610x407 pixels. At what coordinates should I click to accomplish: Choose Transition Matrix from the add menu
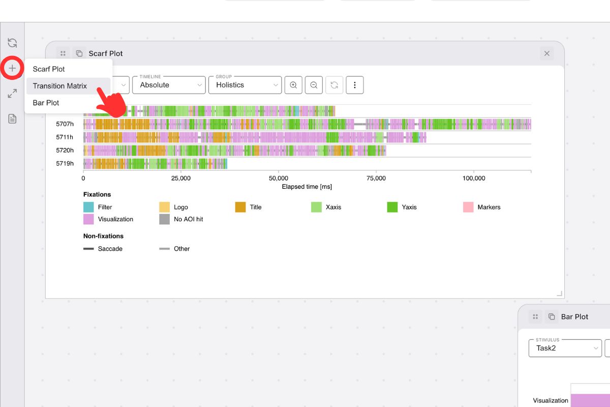tap(60, 86)
